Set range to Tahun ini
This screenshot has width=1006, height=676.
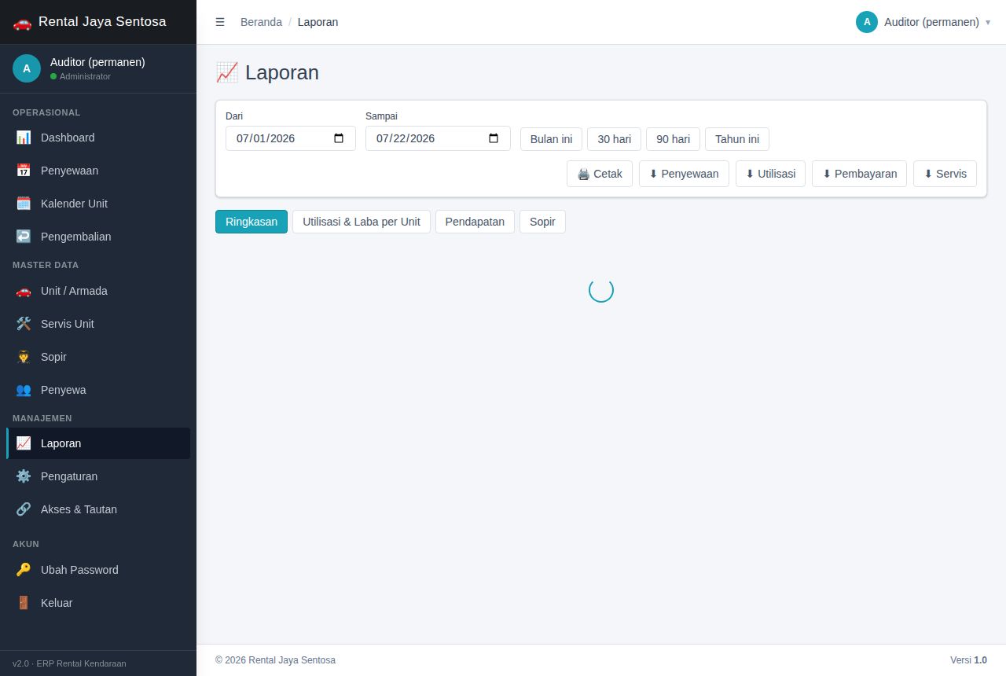pyautogui.click(x=737, y=139)
